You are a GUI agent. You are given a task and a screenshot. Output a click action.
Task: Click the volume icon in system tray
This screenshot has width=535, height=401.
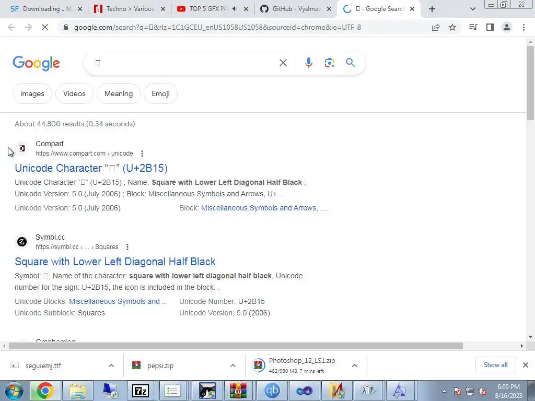click(482, 392)
